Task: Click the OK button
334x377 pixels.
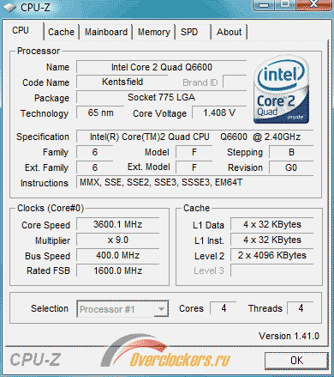Action: [x=296, y=361]
